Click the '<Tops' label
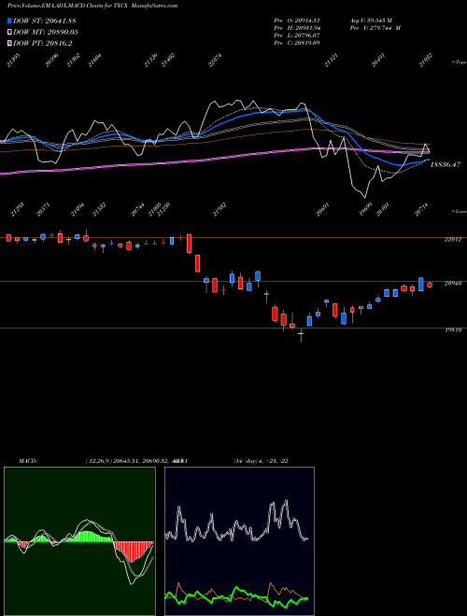This screenshot has width=467, height=616. (x=460, y=63)
